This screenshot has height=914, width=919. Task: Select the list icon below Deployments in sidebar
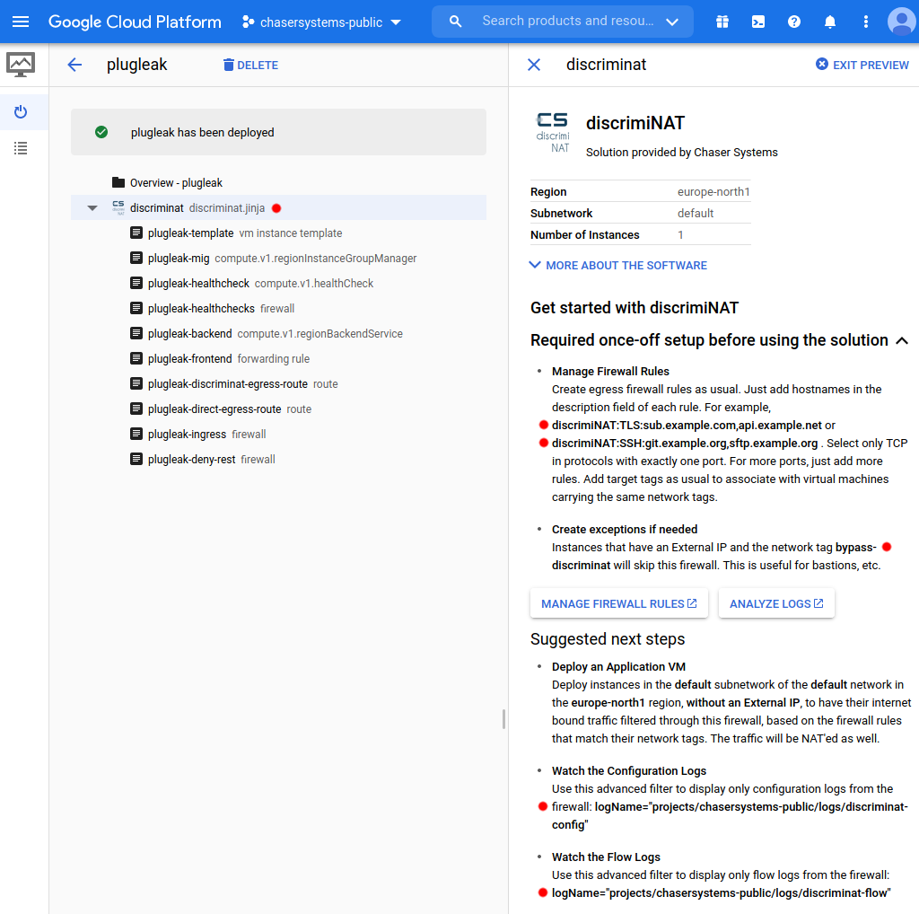click(x=20, y=147)
